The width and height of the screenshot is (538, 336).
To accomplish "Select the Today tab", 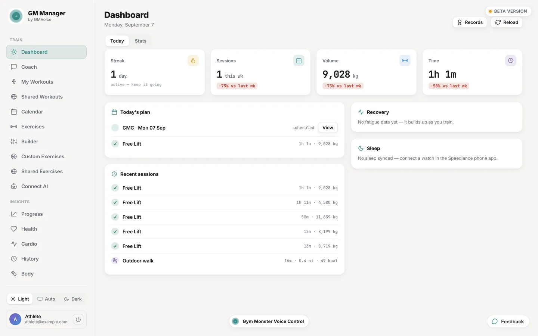I will pyautogui.click(x=117, y=41).
